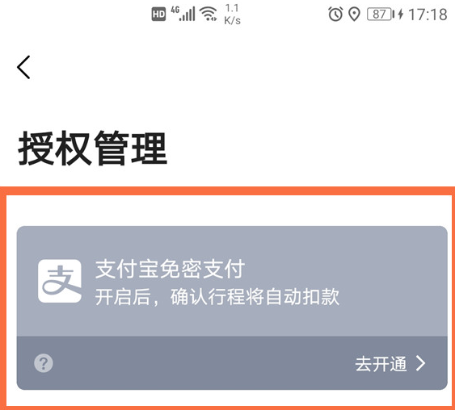455x410 pixels.
Task: Expand the chevron next to 去开通
Action: click(x=421, y=363)
